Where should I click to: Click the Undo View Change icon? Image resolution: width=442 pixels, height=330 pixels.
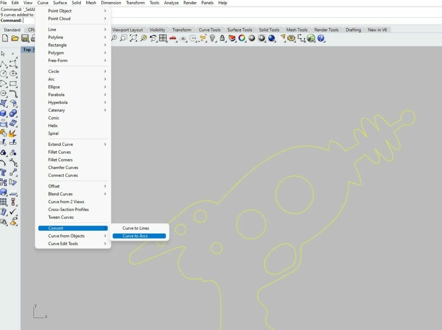click(x=153, y=38)
